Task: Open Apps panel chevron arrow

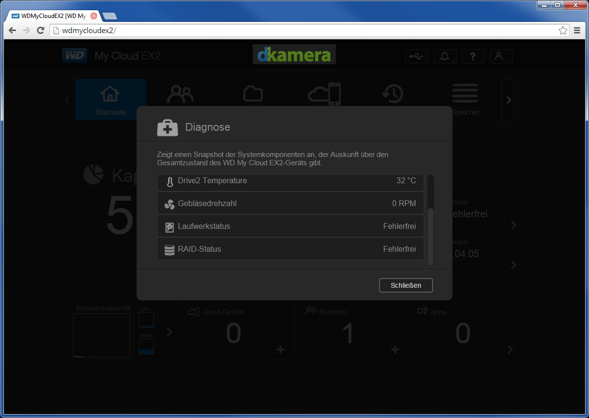Action: [x=510, y=349]
